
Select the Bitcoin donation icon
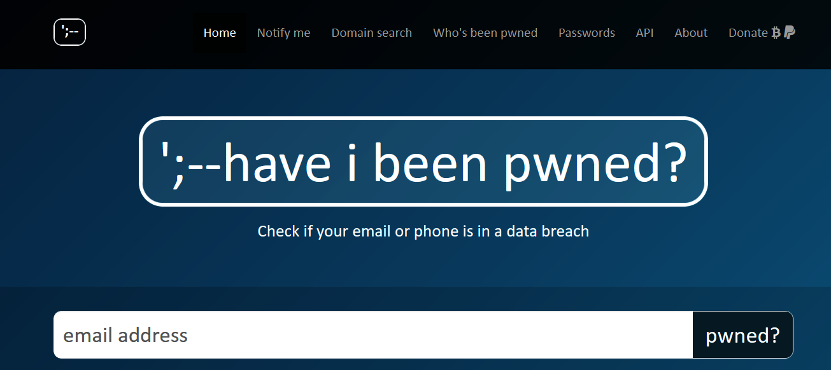(776, 32)
